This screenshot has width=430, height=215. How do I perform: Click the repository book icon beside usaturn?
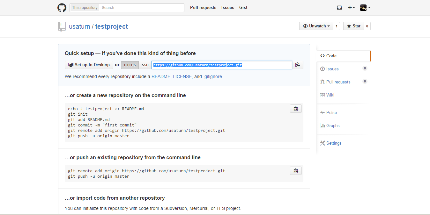click(62, 26)
